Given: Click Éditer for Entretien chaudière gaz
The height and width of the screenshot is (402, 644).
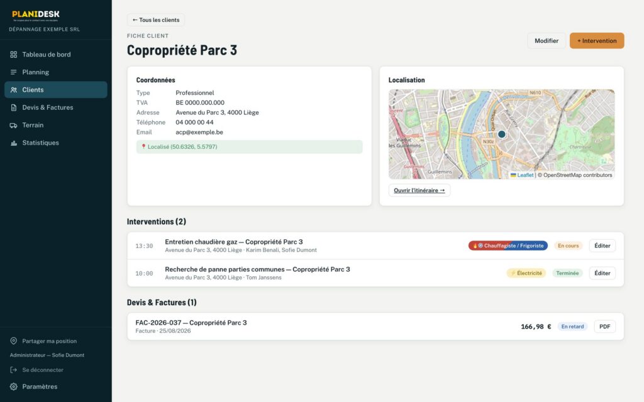Looking at the screenshot, I should (602, 246).
